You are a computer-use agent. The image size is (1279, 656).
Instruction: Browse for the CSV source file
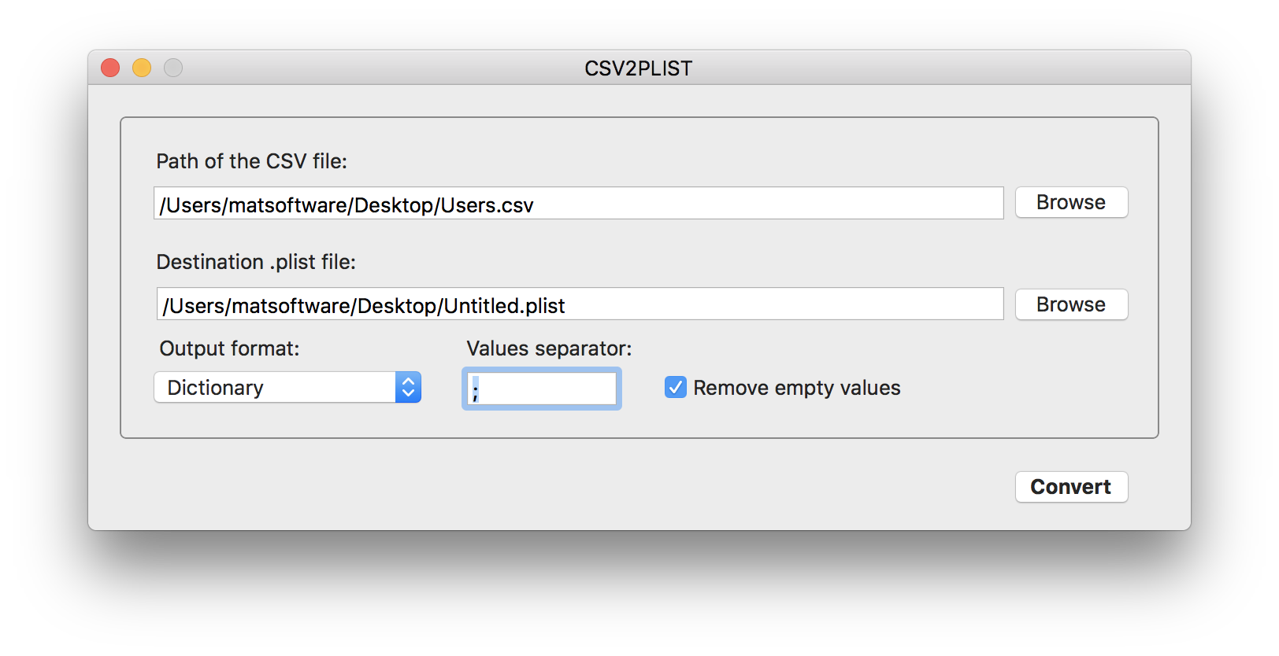tap(1071, 203)
